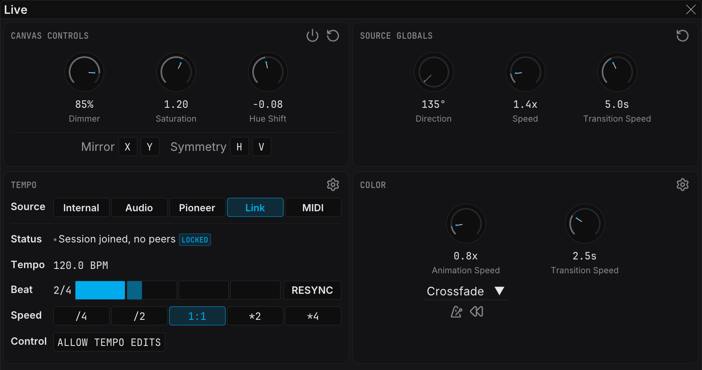The width and height of the screenshot is (702, 370).
Task: Toggle Mirror Y
Action: coord(150,146)
